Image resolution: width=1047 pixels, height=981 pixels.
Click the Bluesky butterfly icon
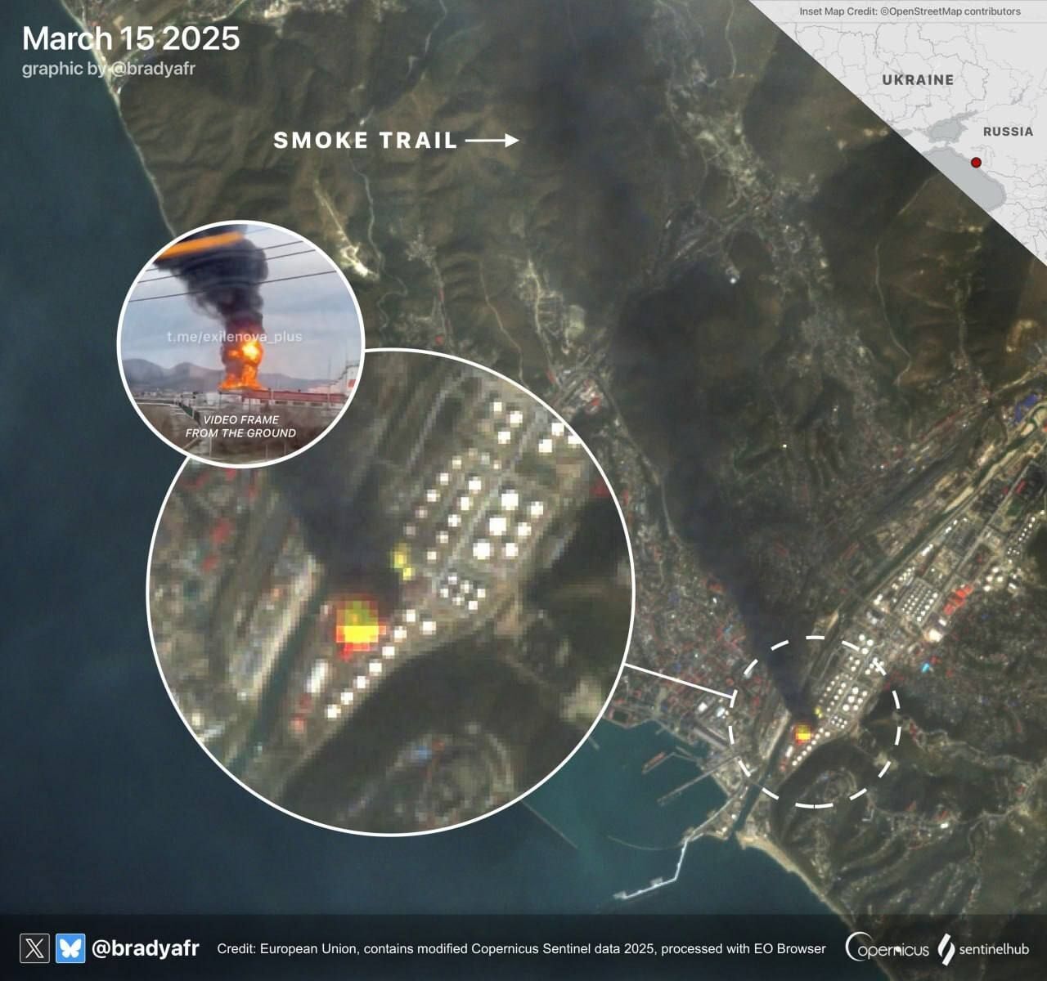[x=70, y=948]
